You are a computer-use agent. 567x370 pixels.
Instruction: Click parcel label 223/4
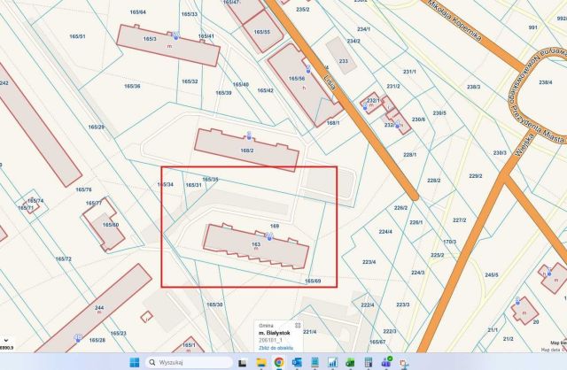[369, 262]
